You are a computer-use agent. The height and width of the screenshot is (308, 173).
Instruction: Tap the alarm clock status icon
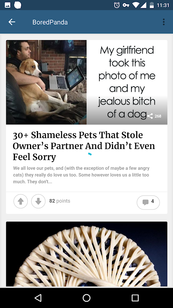117,5
